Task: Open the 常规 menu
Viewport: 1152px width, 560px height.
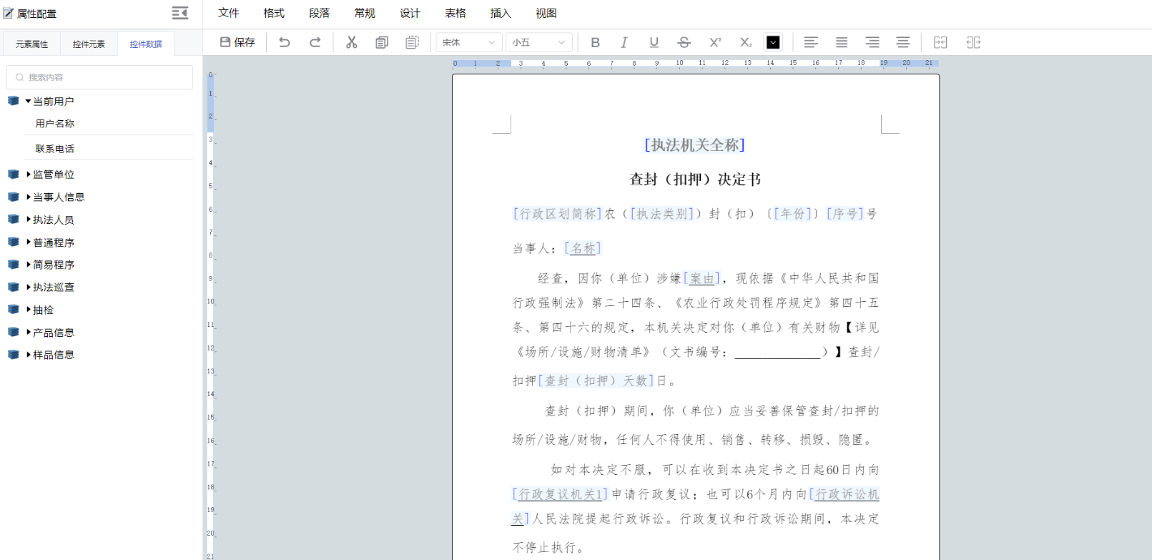Action: (365, 13)
